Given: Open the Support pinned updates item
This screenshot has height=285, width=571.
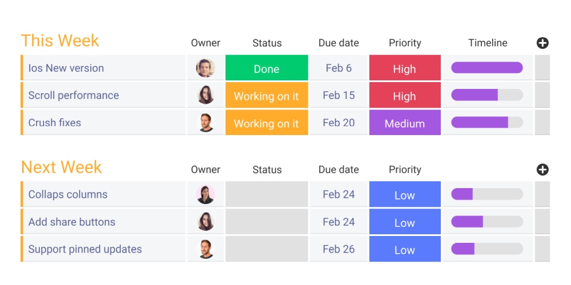Looking at the screenshot, I should tap(85, 249).
